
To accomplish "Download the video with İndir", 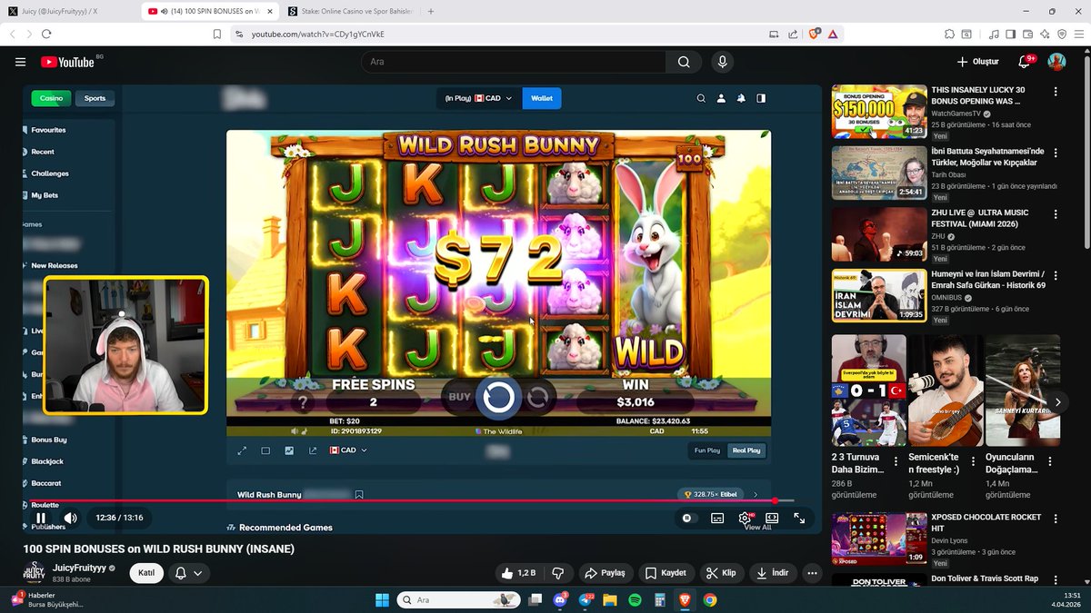I will coord(773,573).
